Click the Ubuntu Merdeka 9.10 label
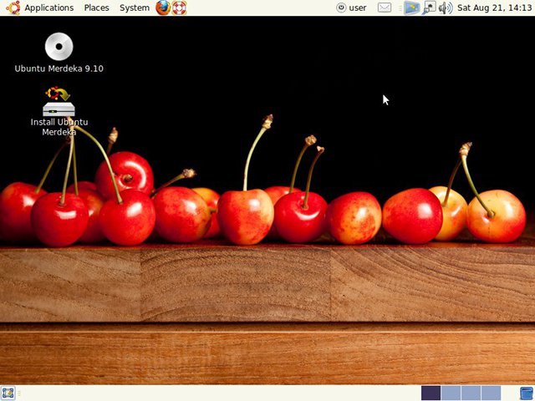Image resolution: width=535 pixels, height=401 pixels. [59, 69]
